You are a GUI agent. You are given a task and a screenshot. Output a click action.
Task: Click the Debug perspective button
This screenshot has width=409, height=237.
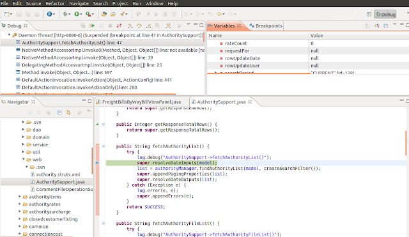click(x=385, y=14)
